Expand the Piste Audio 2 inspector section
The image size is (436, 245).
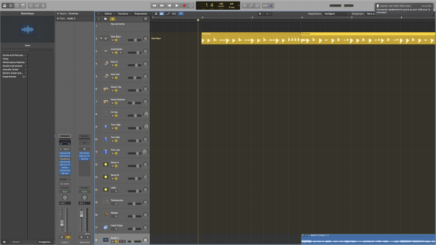(58, 18)
